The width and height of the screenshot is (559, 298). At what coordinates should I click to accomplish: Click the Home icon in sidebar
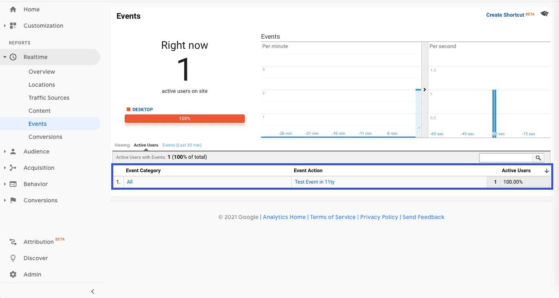[13, 9]
